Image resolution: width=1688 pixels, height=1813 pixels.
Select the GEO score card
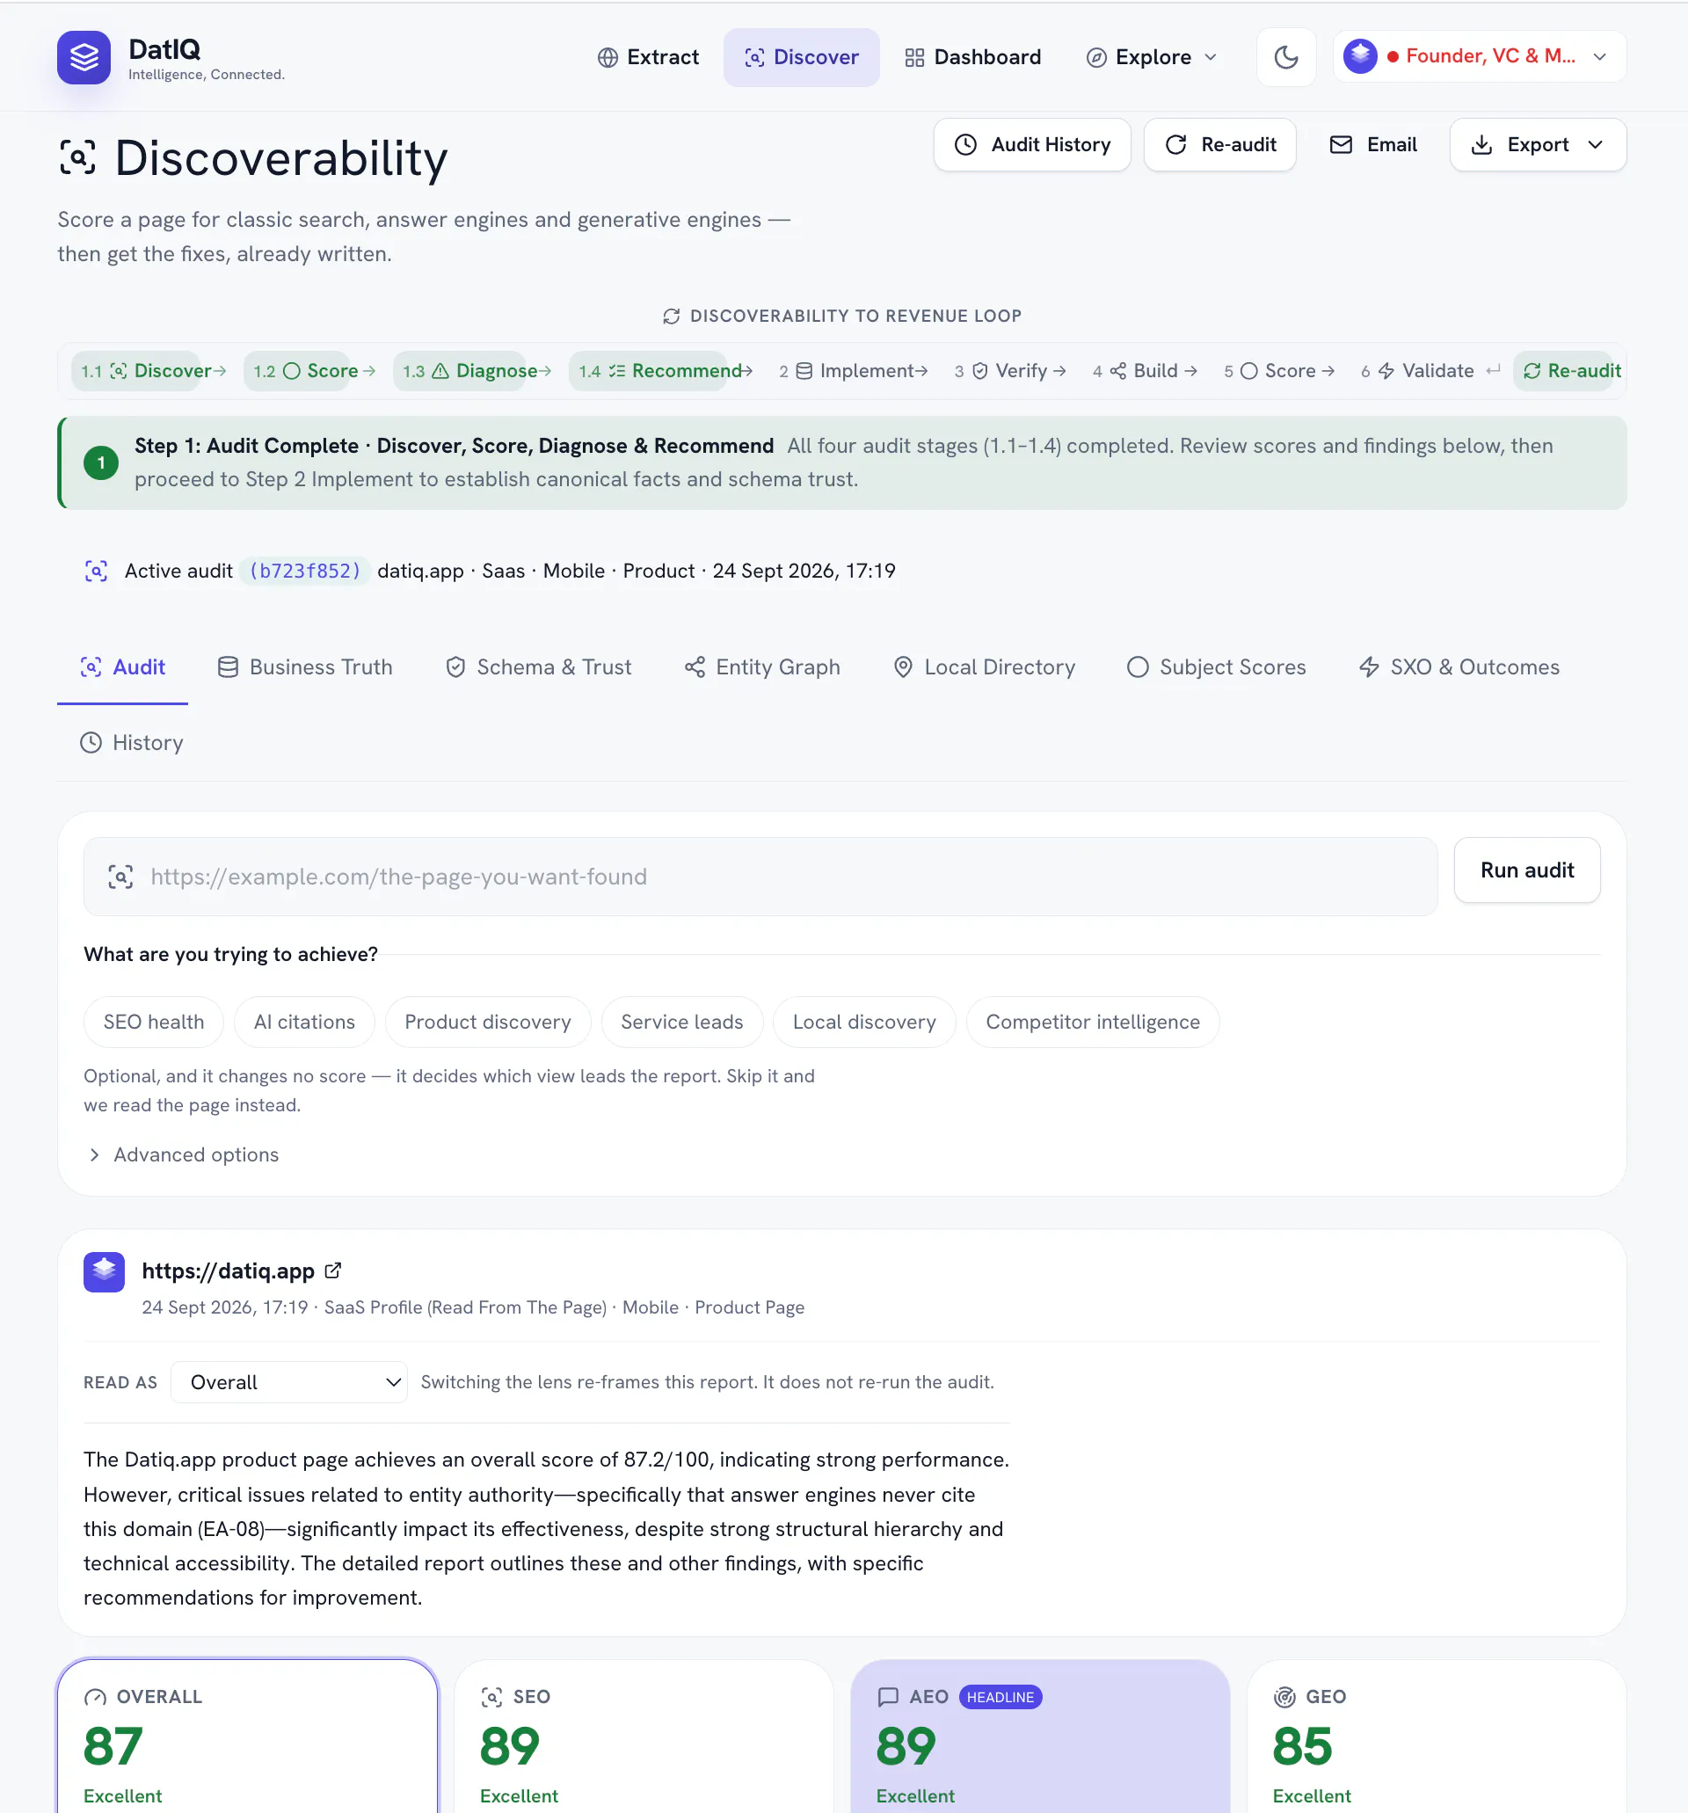1437,1737
